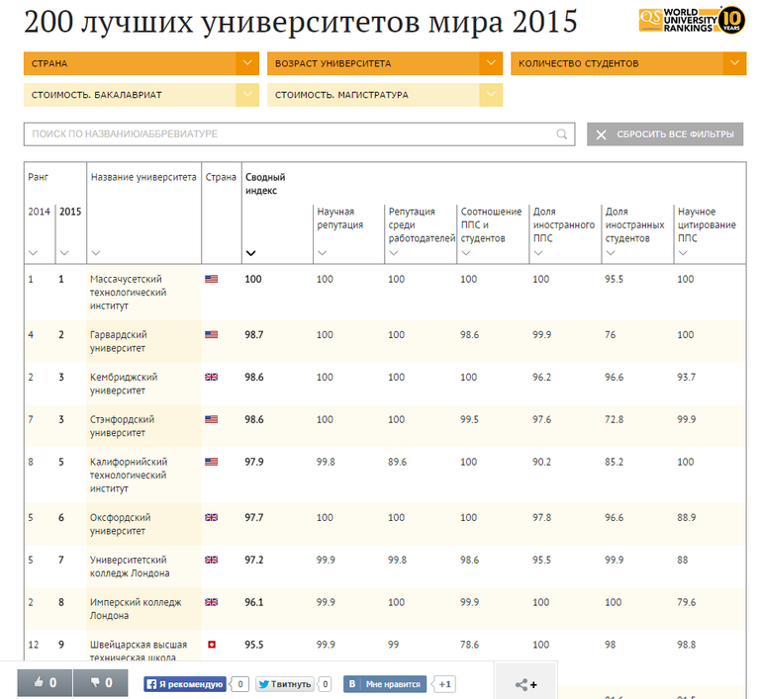
Task: Sort by Научное цитирование ППС arrow
Action: [x=683, y=253]
